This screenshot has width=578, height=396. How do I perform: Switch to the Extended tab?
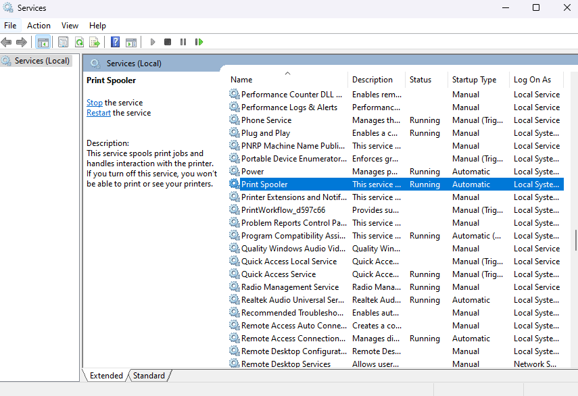pyautogui.click(x=106, y=375)
